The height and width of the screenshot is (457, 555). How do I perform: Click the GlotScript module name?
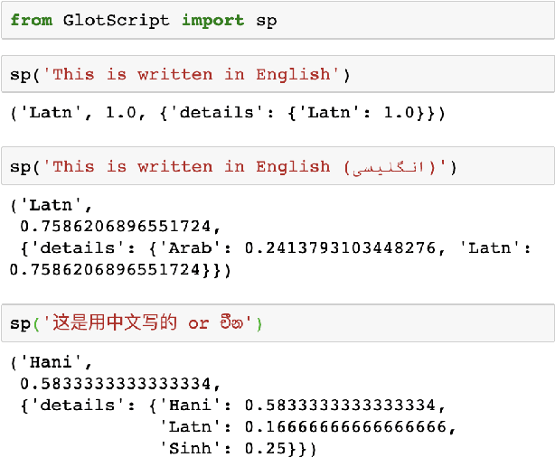116,20
